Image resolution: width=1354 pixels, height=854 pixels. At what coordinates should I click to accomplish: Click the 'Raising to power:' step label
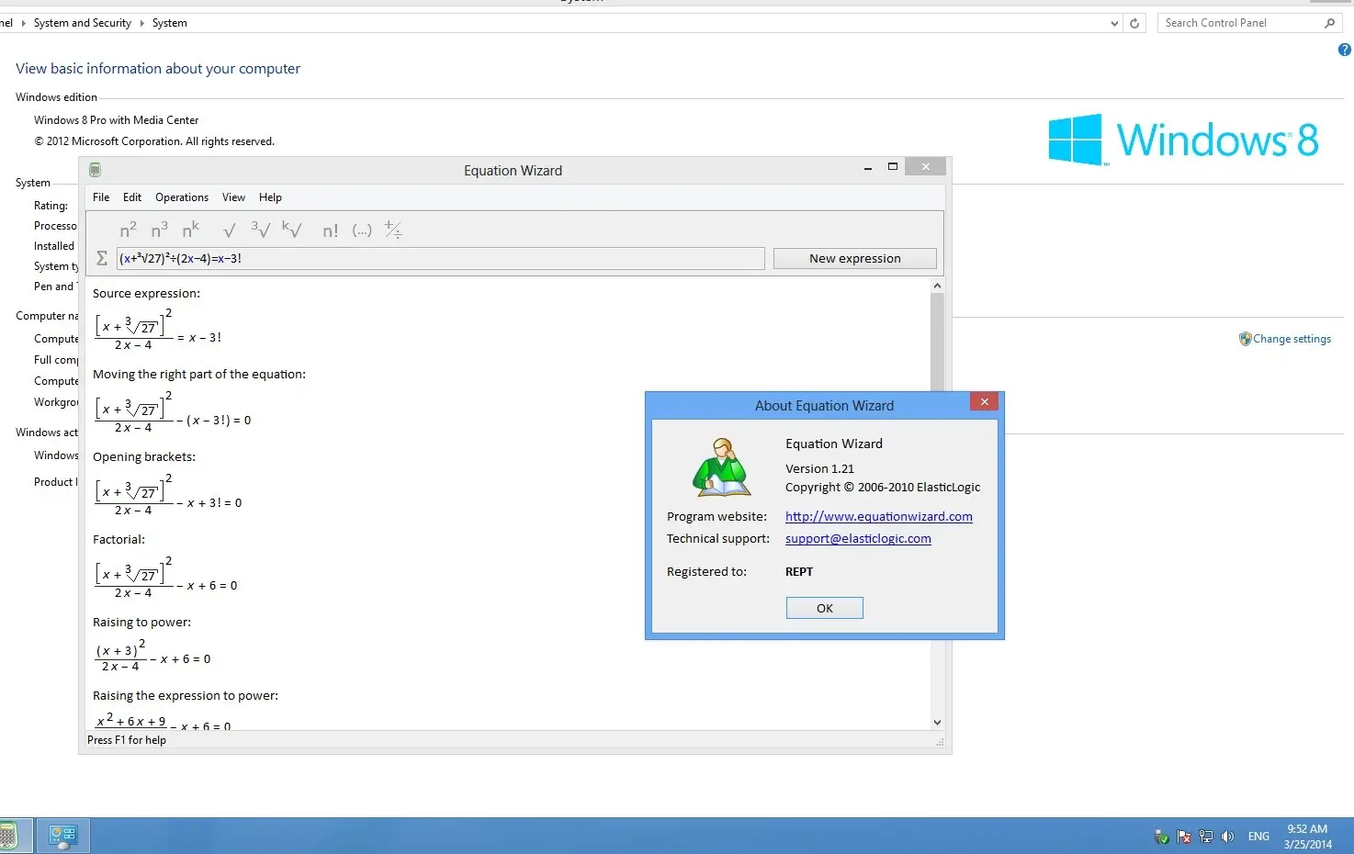pyautogui.click(x=141, y=623)
